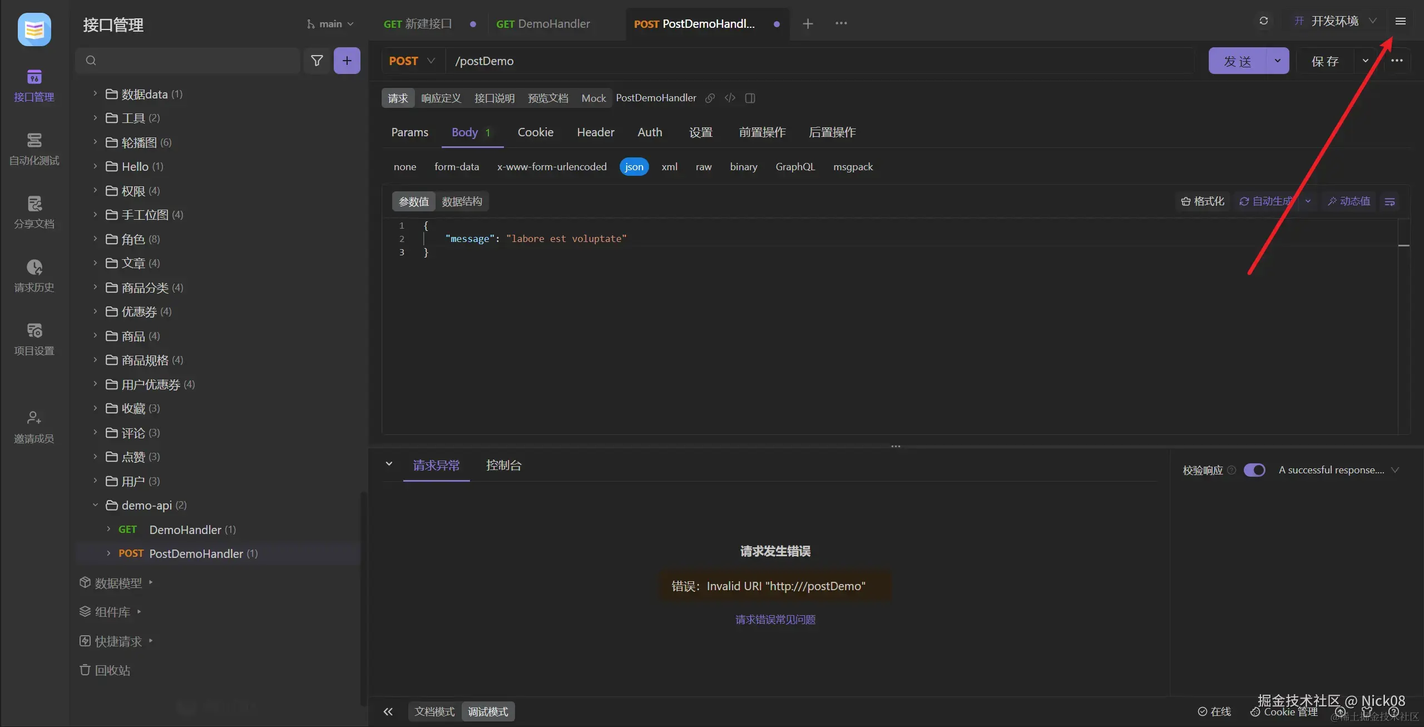
Task: Switch to the 控制台 tab
Action: [x=503, y=465]
